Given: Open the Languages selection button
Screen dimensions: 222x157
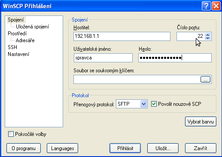Looking at the screenshot, I should pyautogui.click(x=62, y=148).
